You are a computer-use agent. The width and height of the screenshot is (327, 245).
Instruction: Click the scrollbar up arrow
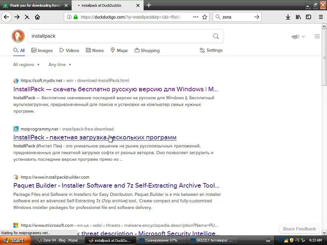(324, 26)
